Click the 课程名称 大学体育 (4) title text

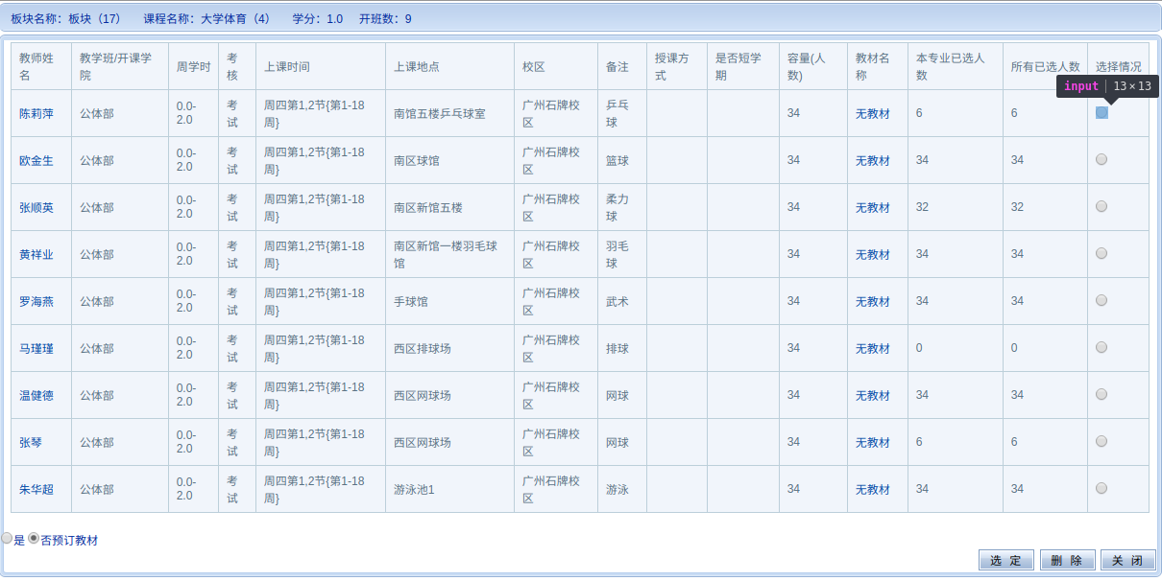(x=206, y=18)
